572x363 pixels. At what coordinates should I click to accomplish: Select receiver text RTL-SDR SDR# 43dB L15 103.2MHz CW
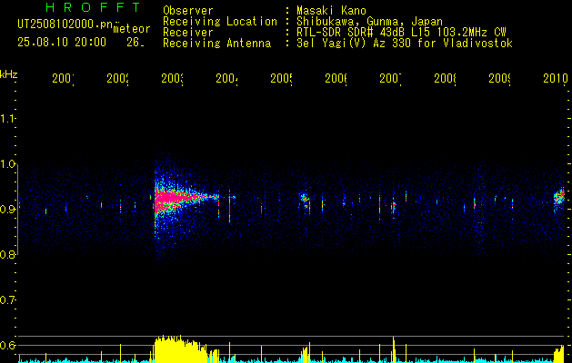(x=401, y=33)
